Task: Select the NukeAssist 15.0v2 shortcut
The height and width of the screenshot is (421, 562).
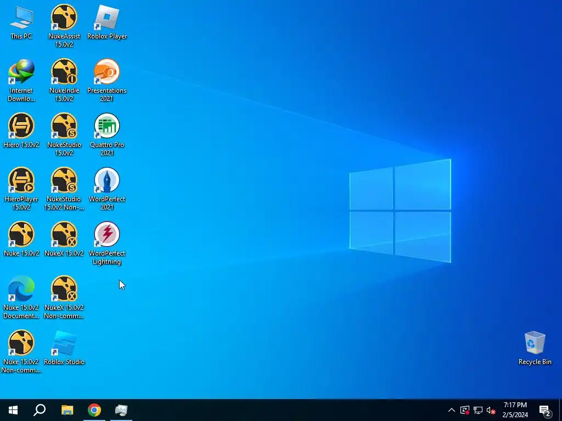Action: tap(64, 26)
